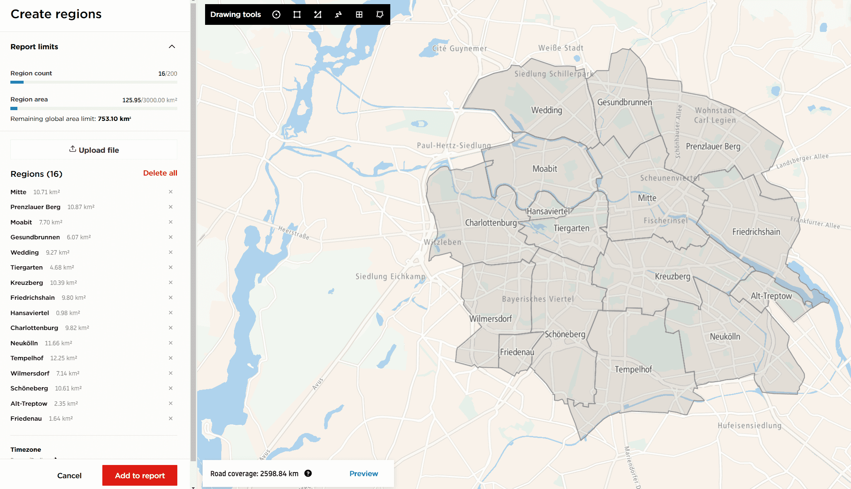Select the freehand corridor drawing tool
This screenshot has height=489, width=851.
pyautogui.click(x=338, y=14)
